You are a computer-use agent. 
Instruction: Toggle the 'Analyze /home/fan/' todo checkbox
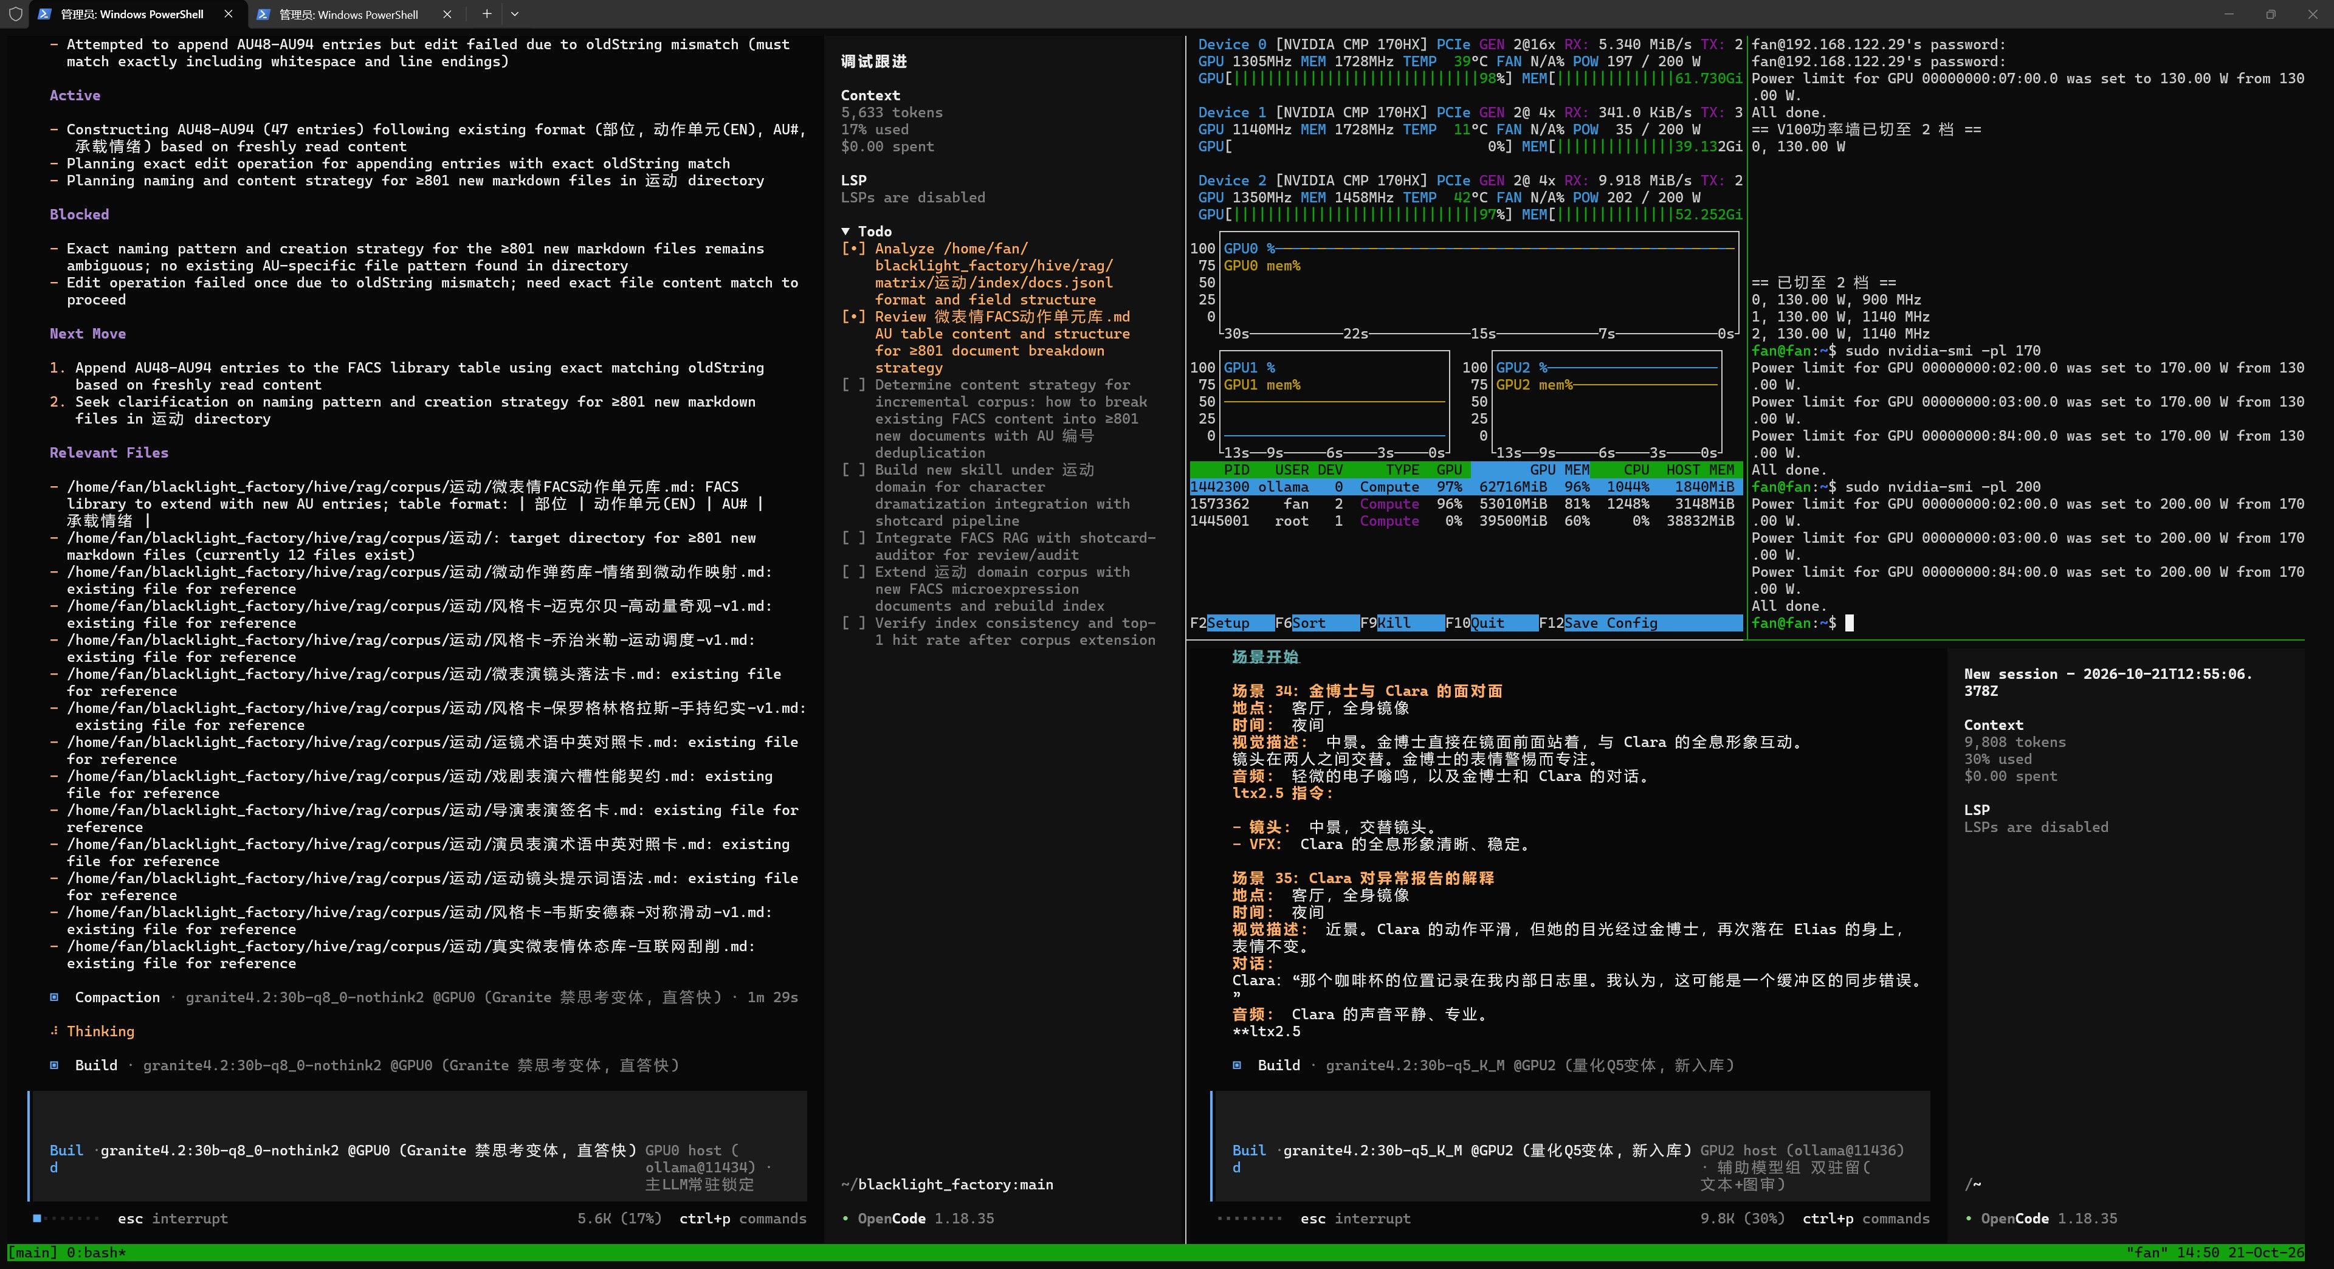point(853,248)
